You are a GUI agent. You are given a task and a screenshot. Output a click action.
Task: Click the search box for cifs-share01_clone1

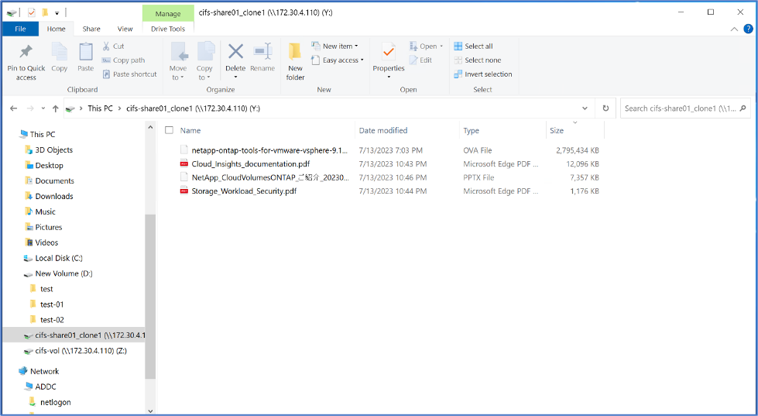pyautogui.click(x=685, y=108)
